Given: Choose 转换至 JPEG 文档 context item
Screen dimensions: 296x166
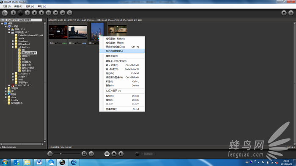Looking at the screenshot, I should click(122, 61).
